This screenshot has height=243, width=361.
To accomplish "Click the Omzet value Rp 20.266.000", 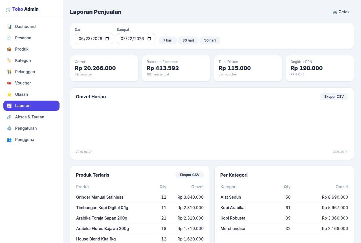I will point(95,68).
